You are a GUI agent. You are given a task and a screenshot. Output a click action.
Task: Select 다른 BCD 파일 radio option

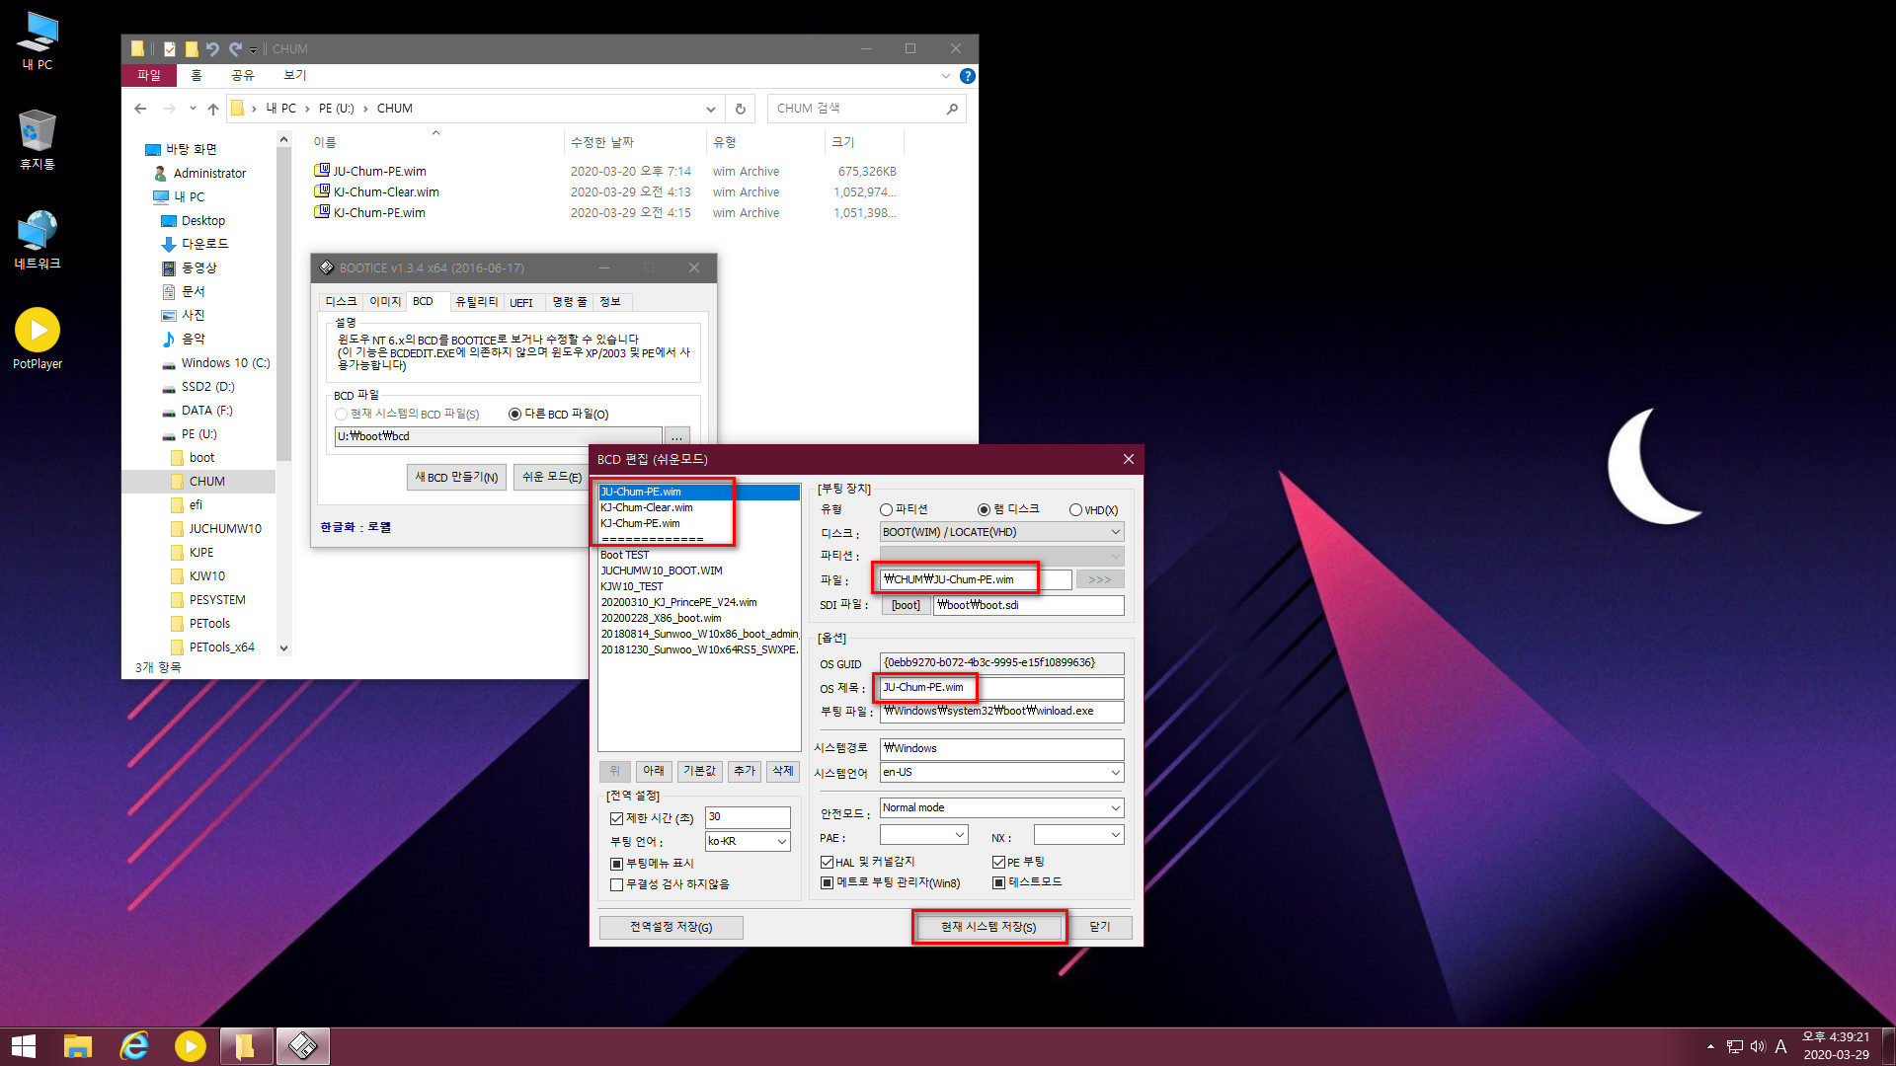pos(514,415)
